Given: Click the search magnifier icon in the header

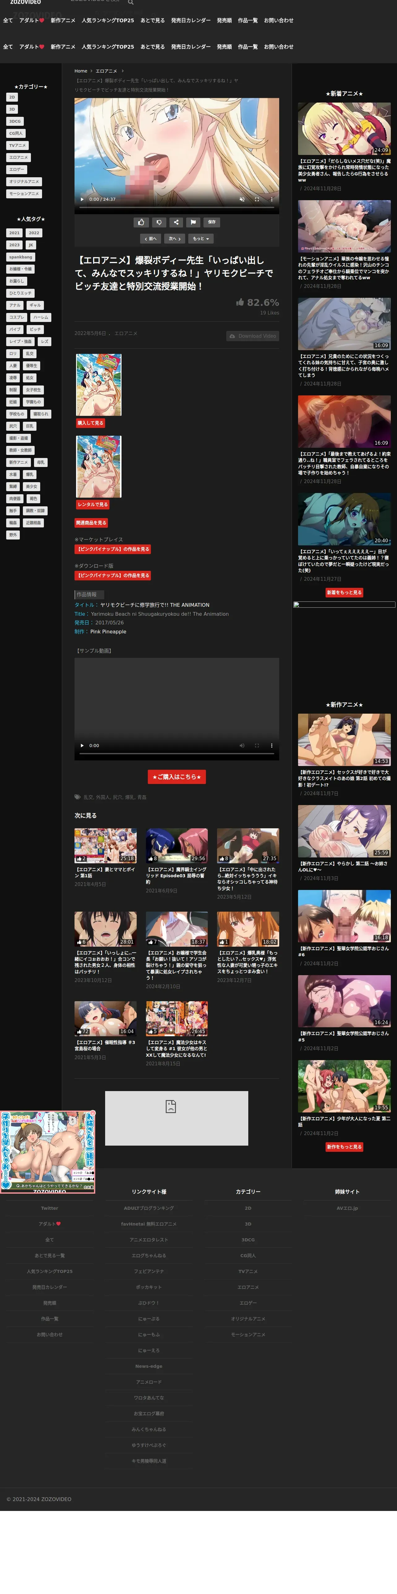Looking at the screenshot, I should click(x=130, y=2).
